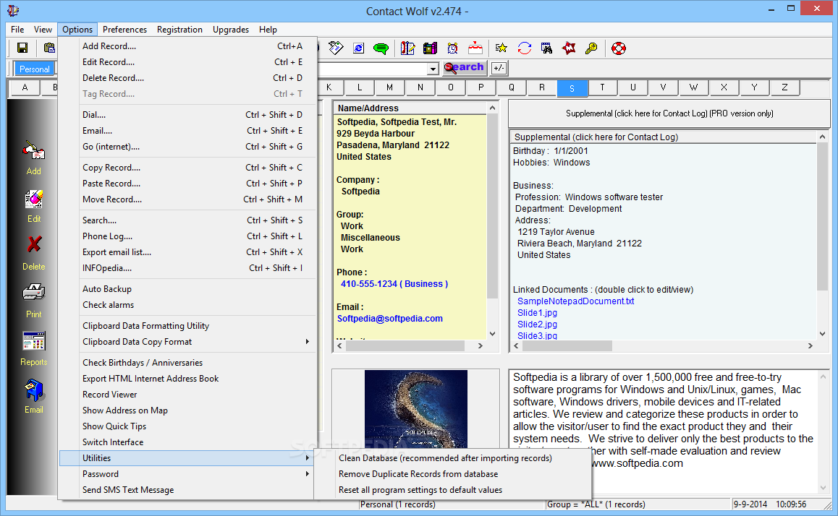This screenshot has width=838, height=516.
Task: Click the Save floppy disk toolbar icon
Action: [22, 48]
